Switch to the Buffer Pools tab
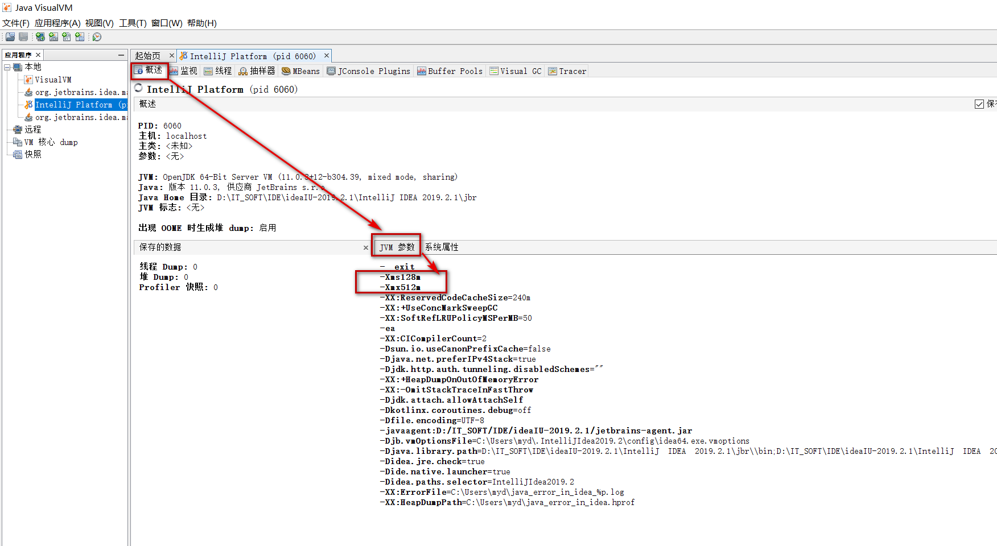Viewport: 997px width, 546px height. 450,71
